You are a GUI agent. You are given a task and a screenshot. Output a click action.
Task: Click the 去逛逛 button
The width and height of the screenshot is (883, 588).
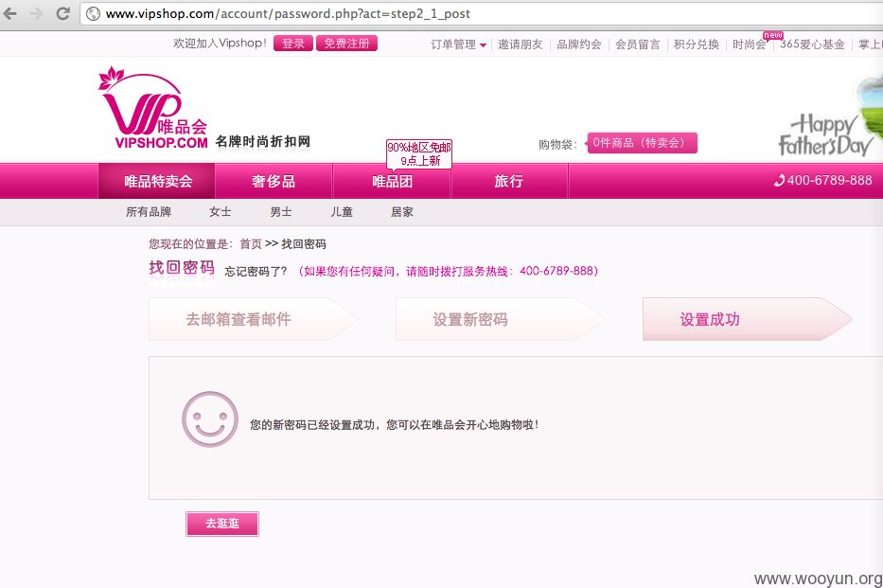coord(222,524)
